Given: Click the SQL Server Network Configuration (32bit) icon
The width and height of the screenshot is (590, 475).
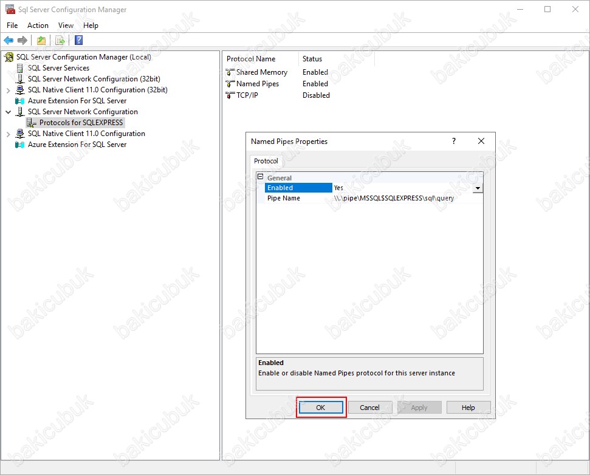Looking at the screenshot, I should coord(20,79).
